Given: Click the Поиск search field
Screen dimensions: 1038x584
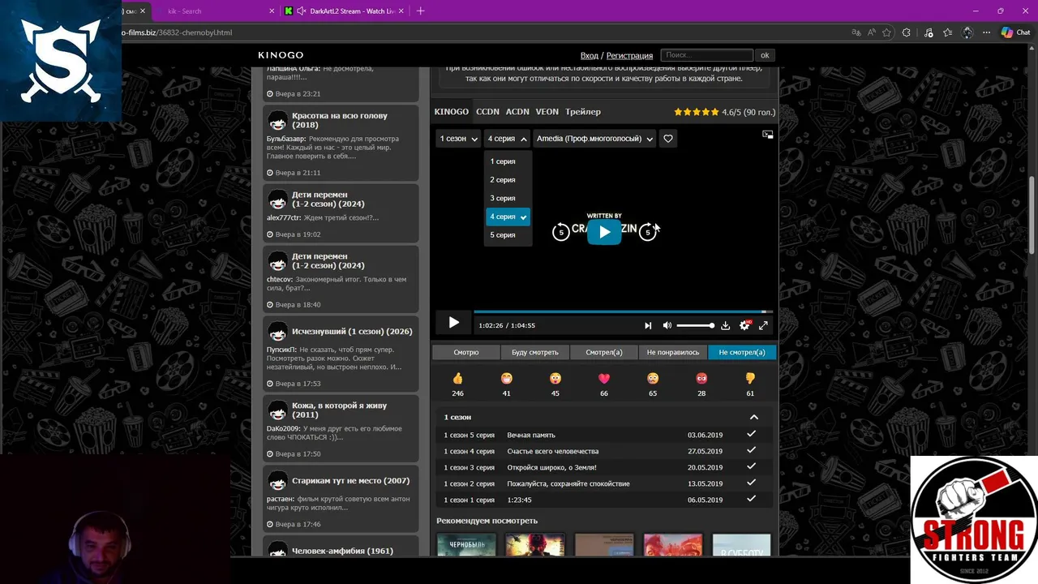Looking at the screenshot, I should coord(706,55).
